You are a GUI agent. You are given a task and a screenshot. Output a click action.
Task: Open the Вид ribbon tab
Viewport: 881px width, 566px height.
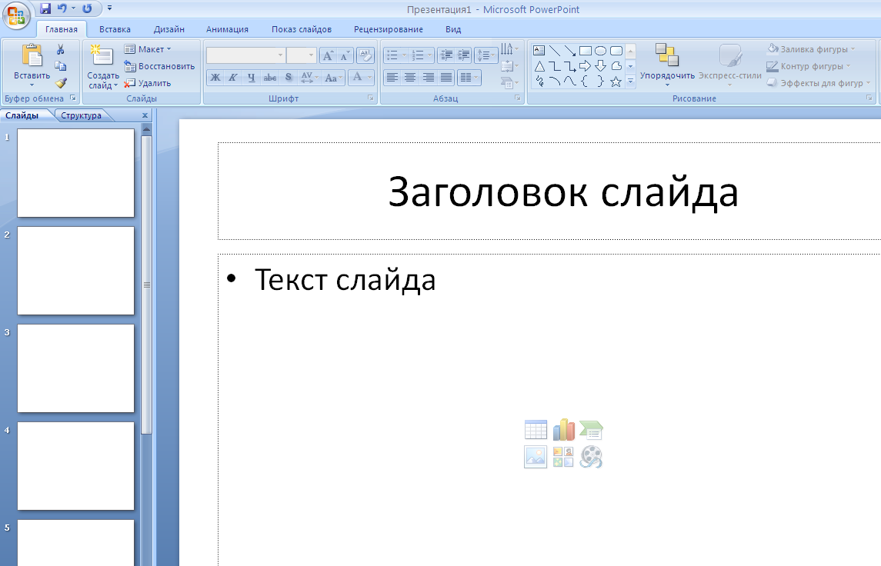point(453,29)
